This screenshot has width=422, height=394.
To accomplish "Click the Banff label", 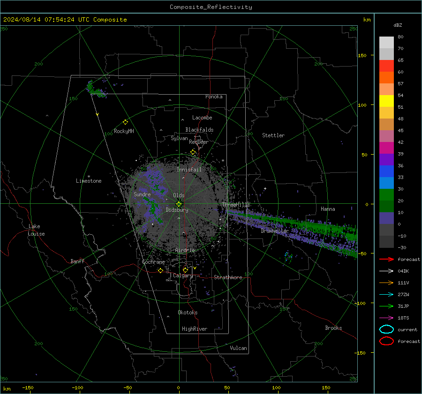I will (x=77, y=261).
